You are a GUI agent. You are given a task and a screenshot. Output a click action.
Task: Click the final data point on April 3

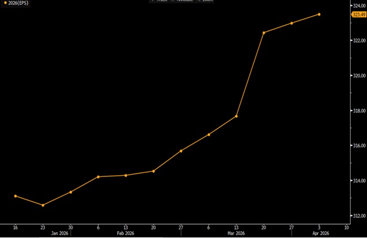(x=319, y=14)
